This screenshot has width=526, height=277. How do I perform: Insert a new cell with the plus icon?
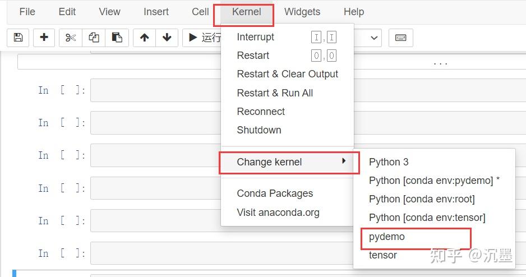coord(44,38)
